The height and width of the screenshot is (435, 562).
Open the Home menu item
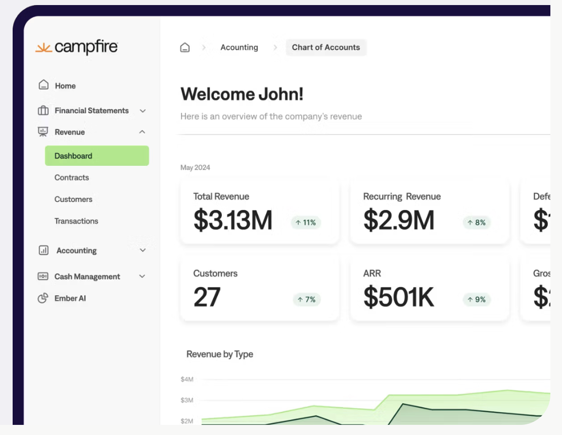pos(65,85)
